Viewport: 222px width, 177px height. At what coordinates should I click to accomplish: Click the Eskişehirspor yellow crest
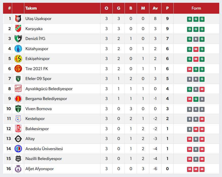(18, 59)
